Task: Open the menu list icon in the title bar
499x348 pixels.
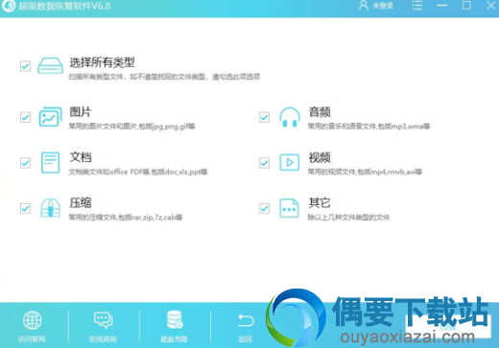Action: point(417,6)
